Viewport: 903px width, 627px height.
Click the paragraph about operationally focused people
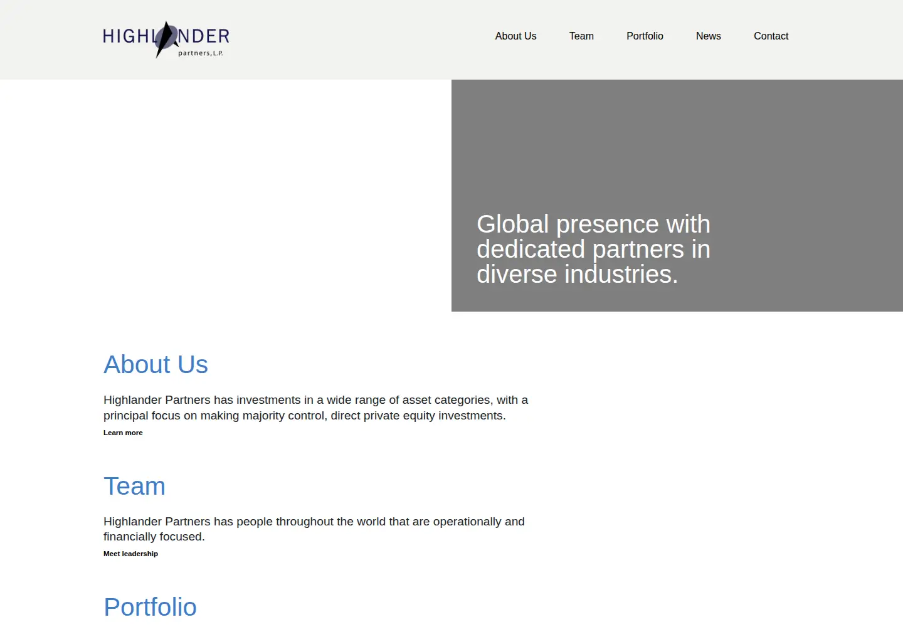point(314,529)
